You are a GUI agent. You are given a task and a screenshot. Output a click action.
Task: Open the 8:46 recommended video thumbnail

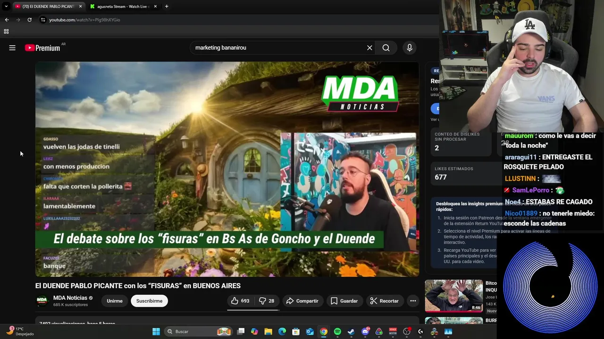tap(454, 296)
